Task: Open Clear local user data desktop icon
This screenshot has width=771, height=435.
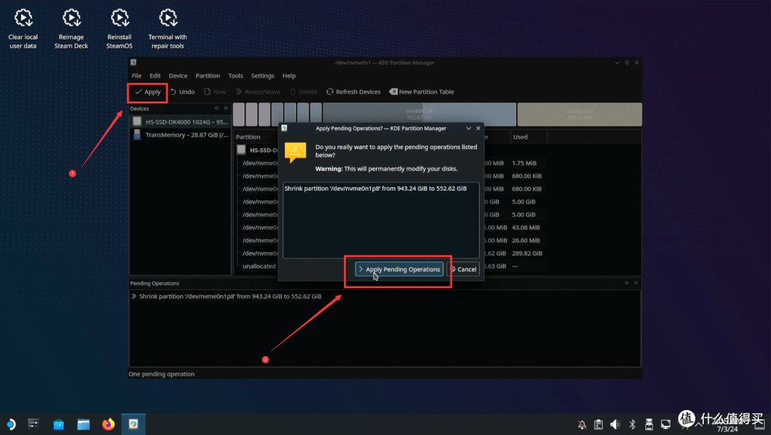Action: [23, 29]
